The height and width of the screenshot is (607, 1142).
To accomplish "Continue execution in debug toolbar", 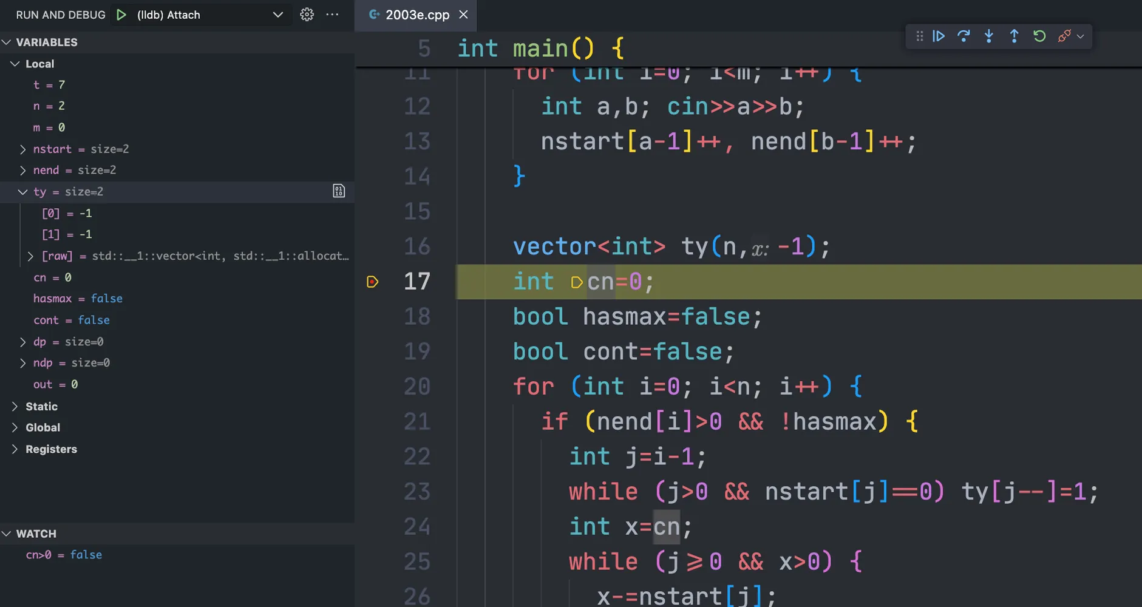I will (939, 36).
